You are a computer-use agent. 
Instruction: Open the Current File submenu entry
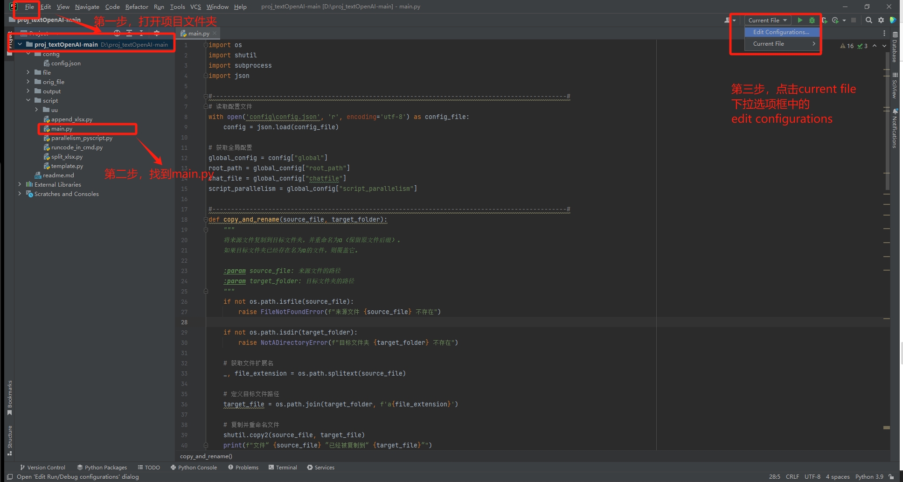coord(782,43)
